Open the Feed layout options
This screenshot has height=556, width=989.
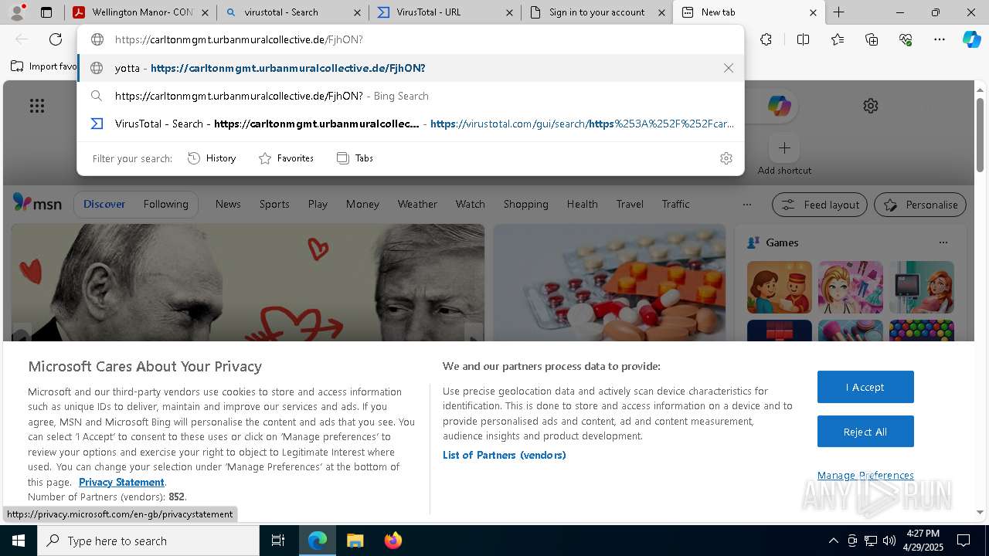pyautogui.click(x=821, y=205)
